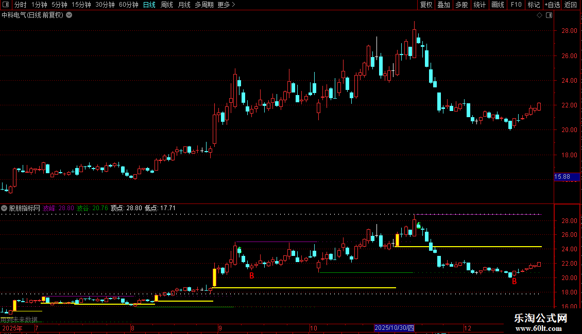Click the 股朋指标网 indicator name
Image resolution: width=582 pixels, height=334 pixels.
click(x=25, y=208)
